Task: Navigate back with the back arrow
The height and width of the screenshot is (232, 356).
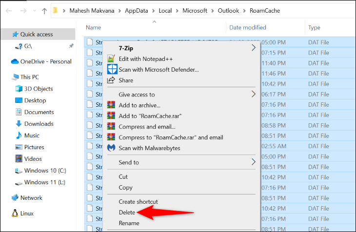Action: click(9, 11)
